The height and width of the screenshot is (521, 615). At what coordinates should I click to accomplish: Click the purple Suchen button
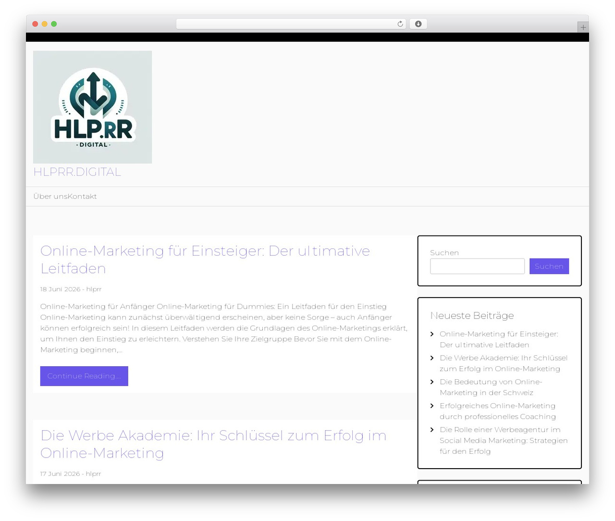[x=549, y=266]
